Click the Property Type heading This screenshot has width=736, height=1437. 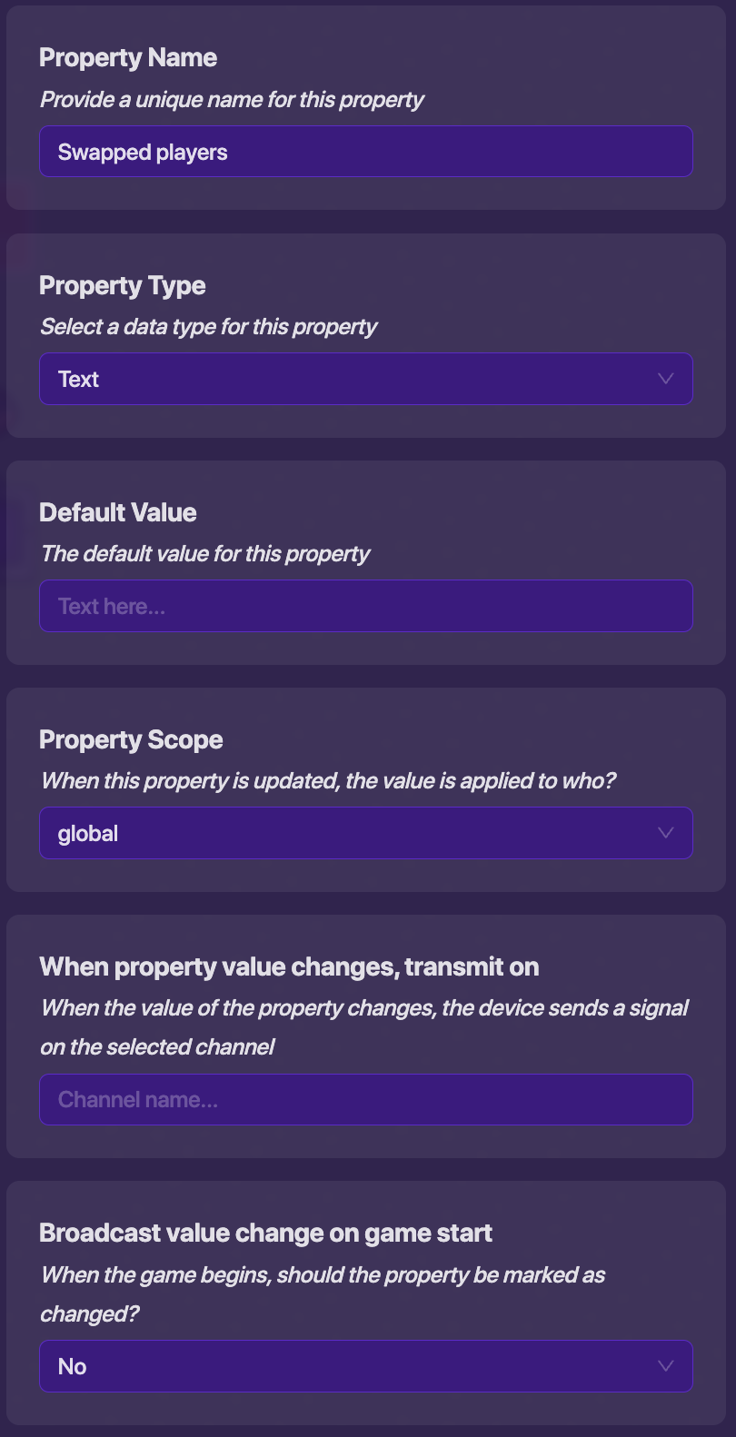click(x=123, y=285)
